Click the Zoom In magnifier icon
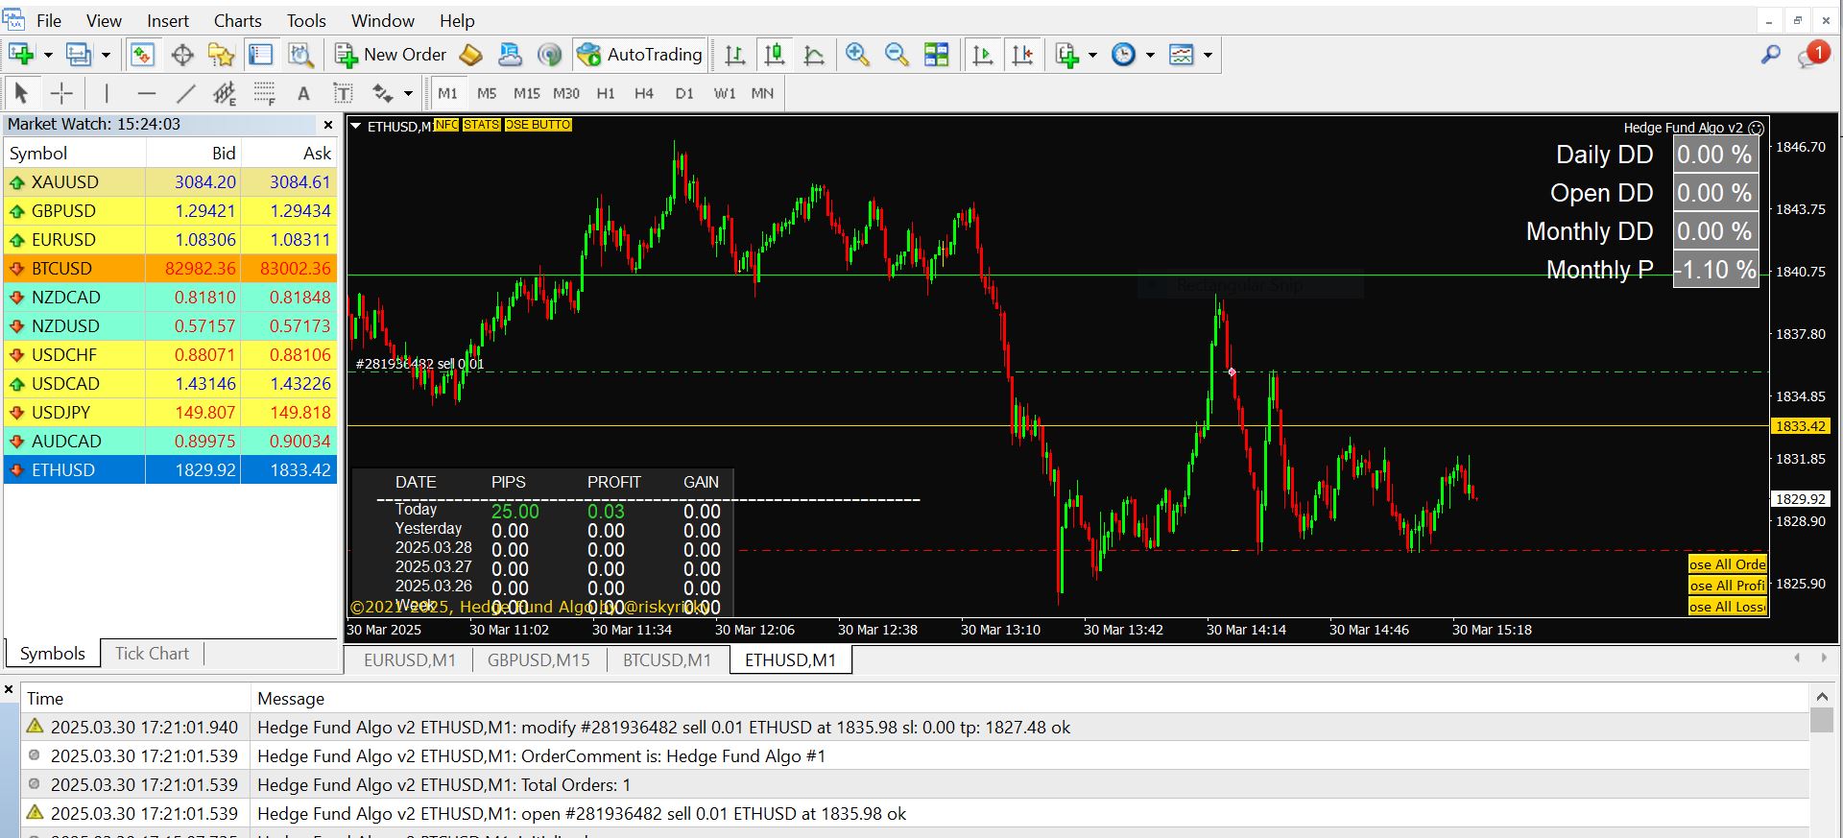Viewport: 1843px width, 838px height. click(857, 55)
